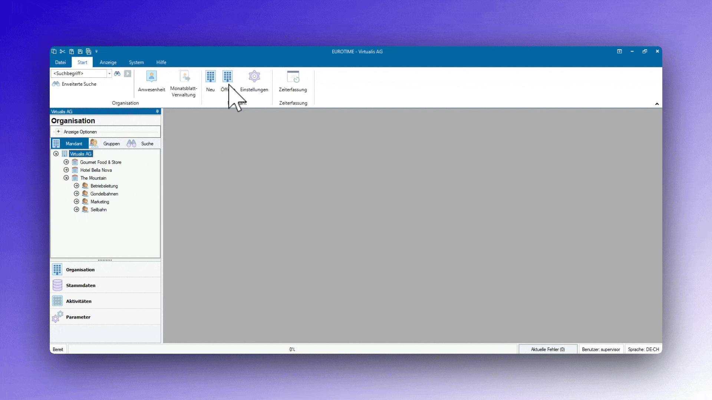Click the Aktivitäten navigation icon

coord(57,301)
